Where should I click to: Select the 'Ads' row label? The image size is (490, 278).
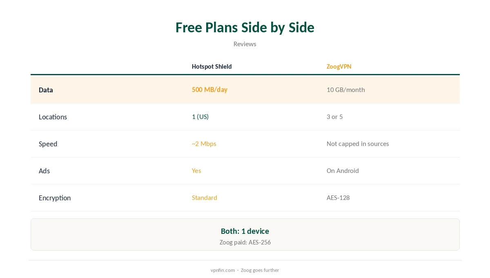[x=44, y=171]
